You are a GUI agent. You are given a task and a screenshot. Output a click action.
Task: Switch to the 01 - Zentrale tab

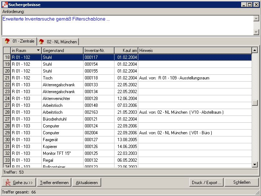20,41
